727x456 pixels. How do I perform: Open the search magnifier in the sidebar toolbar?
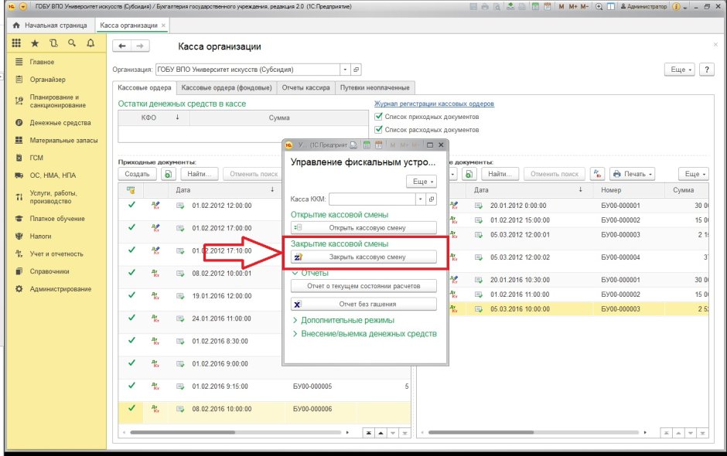[72, 43]
